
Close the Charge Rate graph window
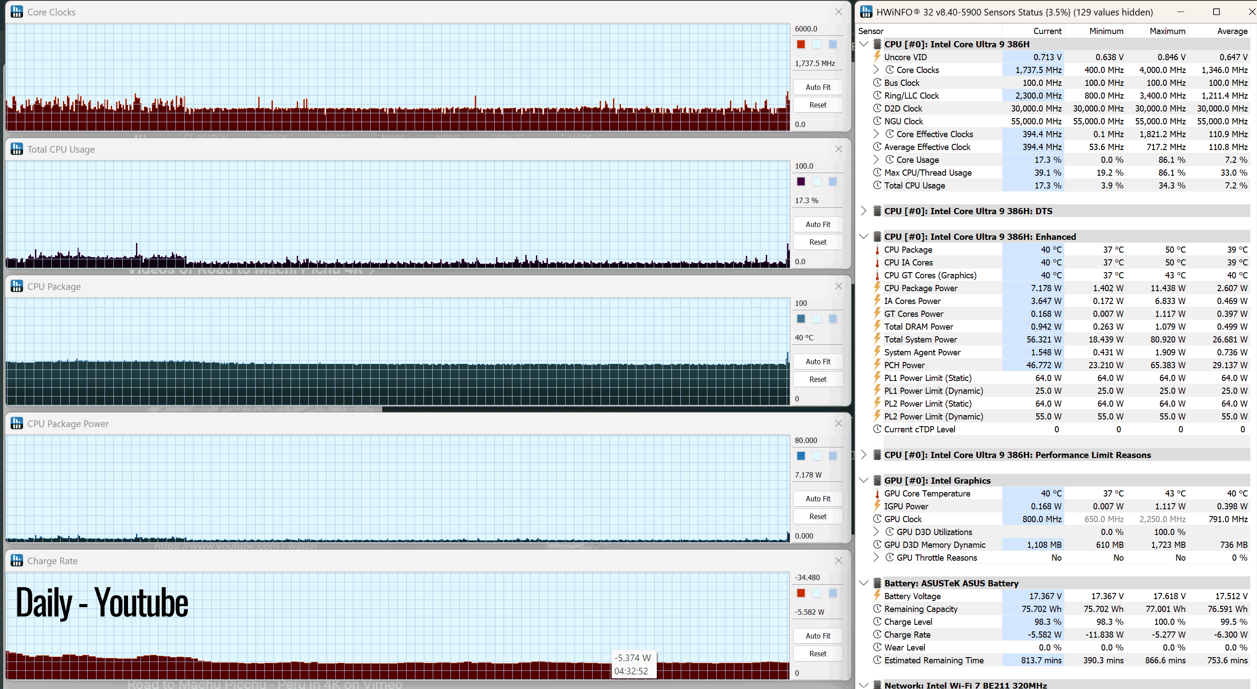838,560
